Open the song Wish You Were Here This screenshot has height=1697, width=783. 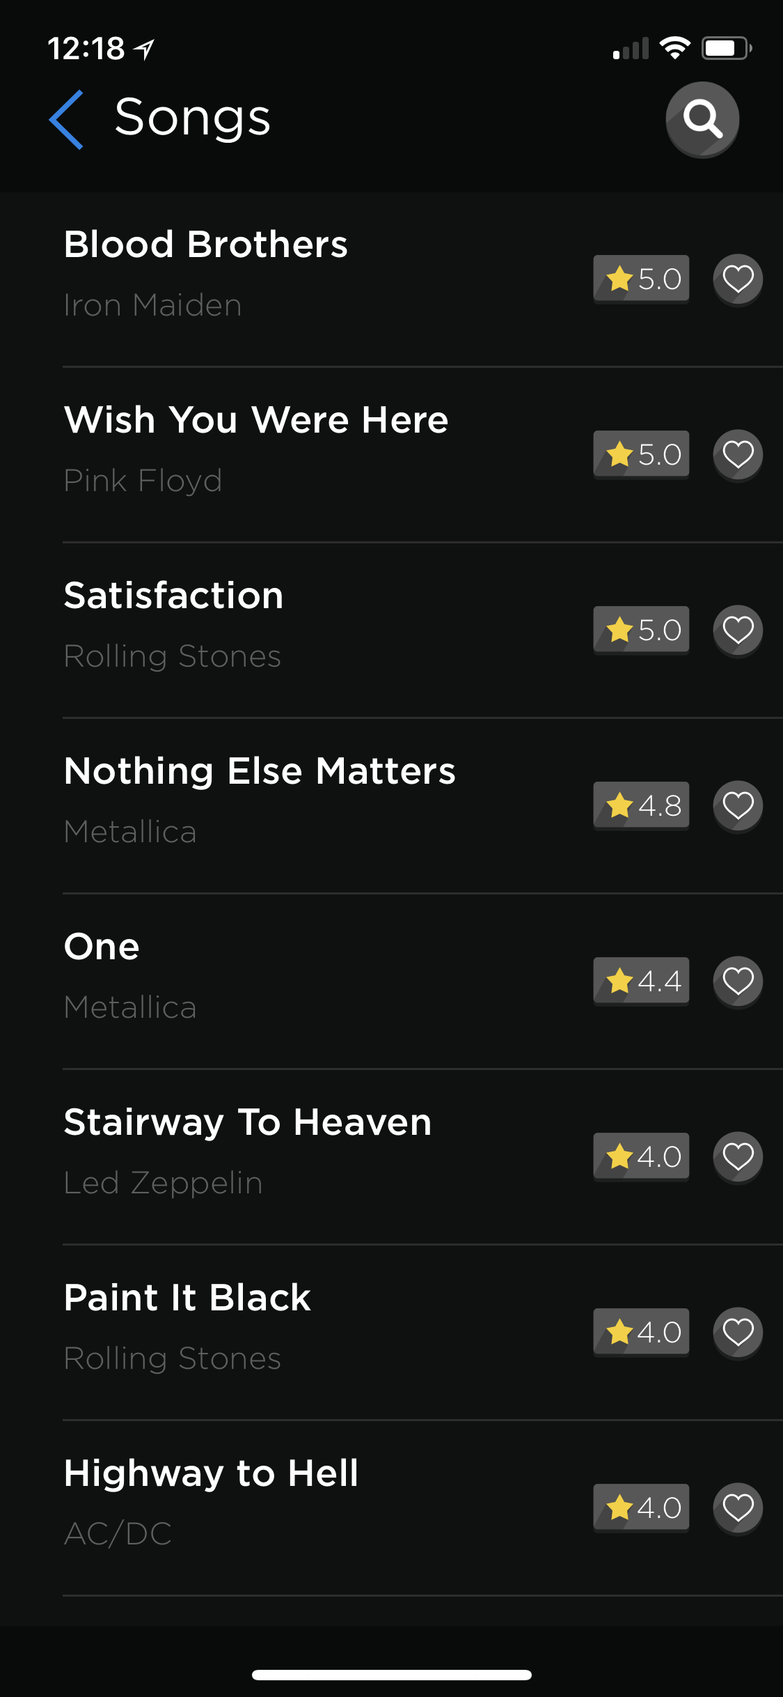click(x=256, y=420)
